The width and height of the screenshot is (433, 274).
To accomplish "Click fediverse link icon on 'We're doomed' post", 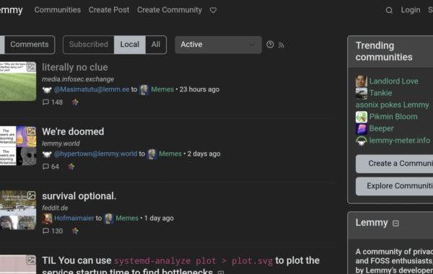I will 71,167.
